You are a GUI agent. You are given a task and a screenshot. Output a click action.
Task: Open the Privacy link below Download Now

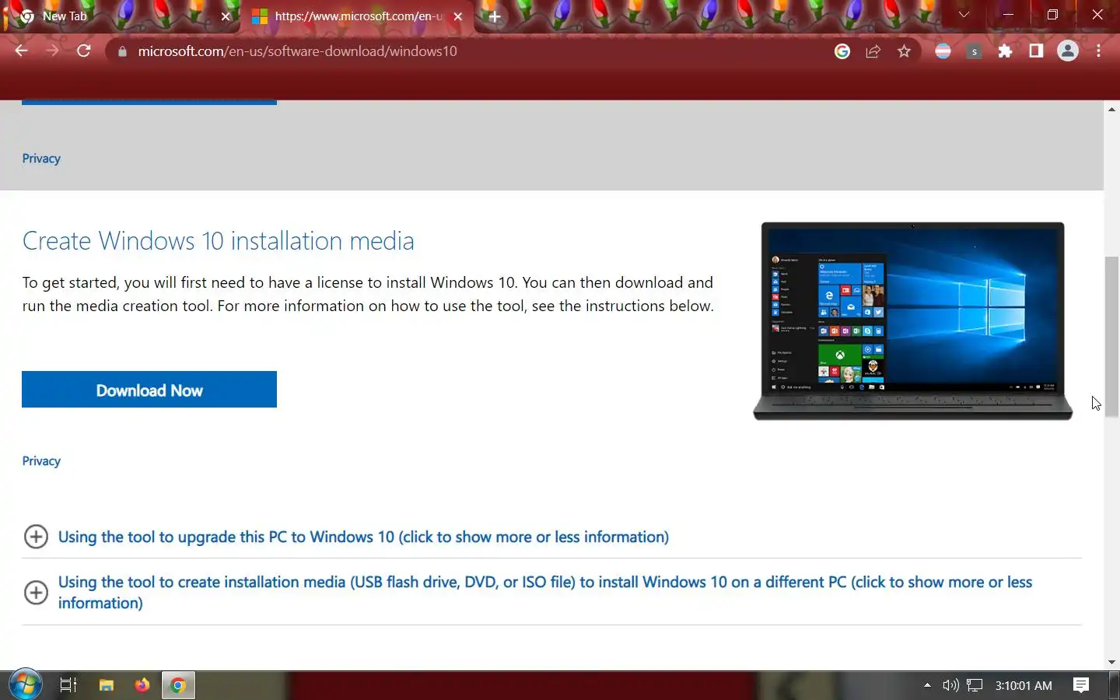[41, 461]
